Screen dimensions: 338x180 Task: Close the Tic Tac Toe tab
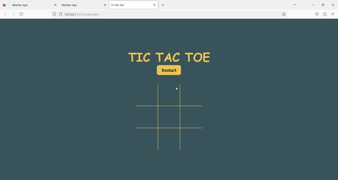[x=154, y=5]
